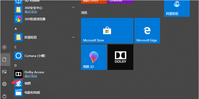Click the Power icon in sidebar
This screenshot has width=199, height=99.
tap(4, 96)
